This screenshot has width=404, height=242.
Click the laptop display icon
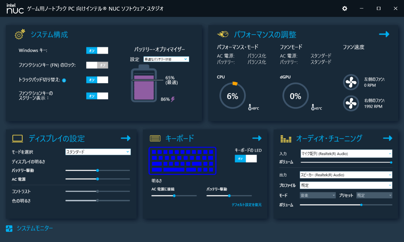[17, 139]
